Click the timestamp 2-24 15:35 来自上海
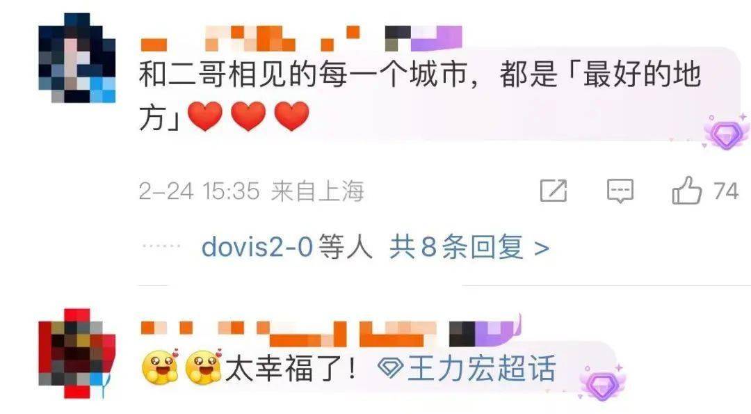This screenshot has height=414, width=751. (x=252, y=191)
